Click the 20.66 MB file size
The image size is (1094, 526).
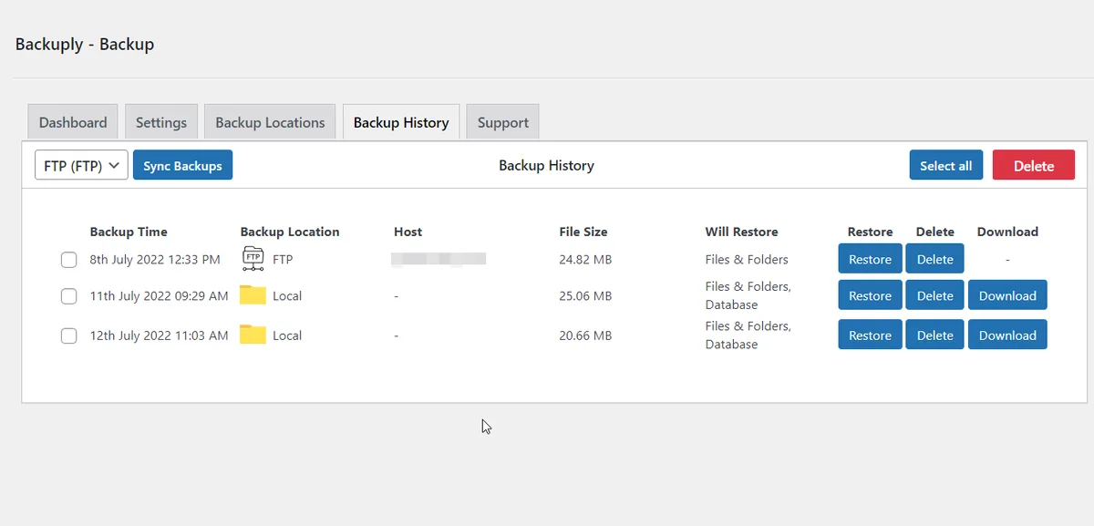coord(585,335)
